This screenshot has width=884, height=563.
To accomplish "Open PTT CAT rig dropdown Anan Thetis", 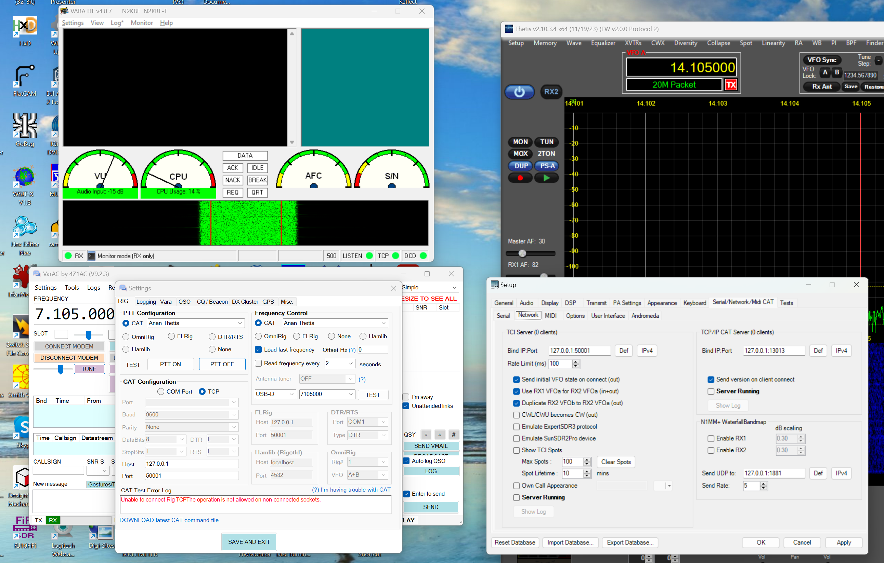I will pyautogui.click(x=196, y=323).
